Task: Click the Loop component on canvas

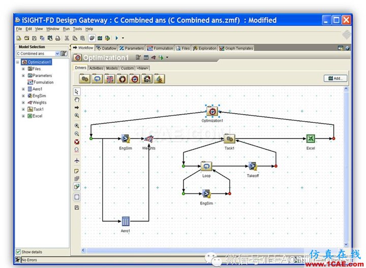Action: pos(206,166)
